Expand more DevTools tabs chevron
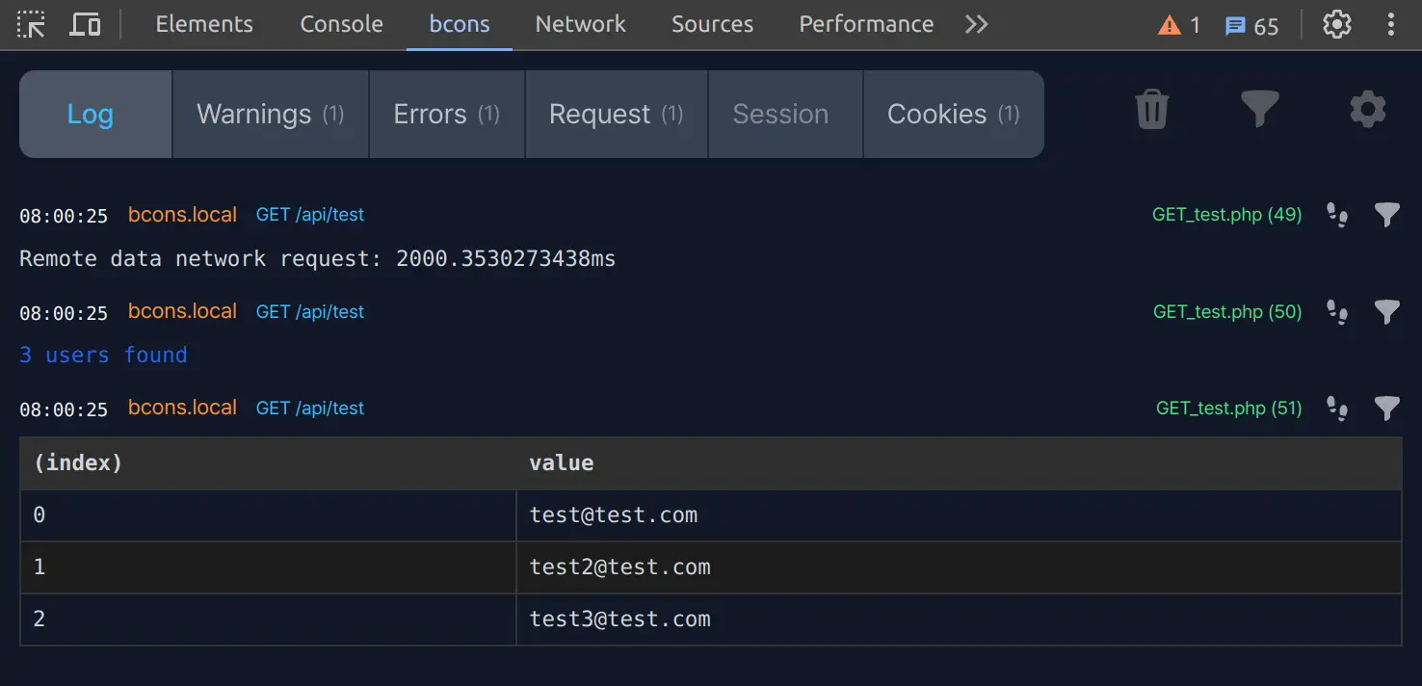 (976, 25)
